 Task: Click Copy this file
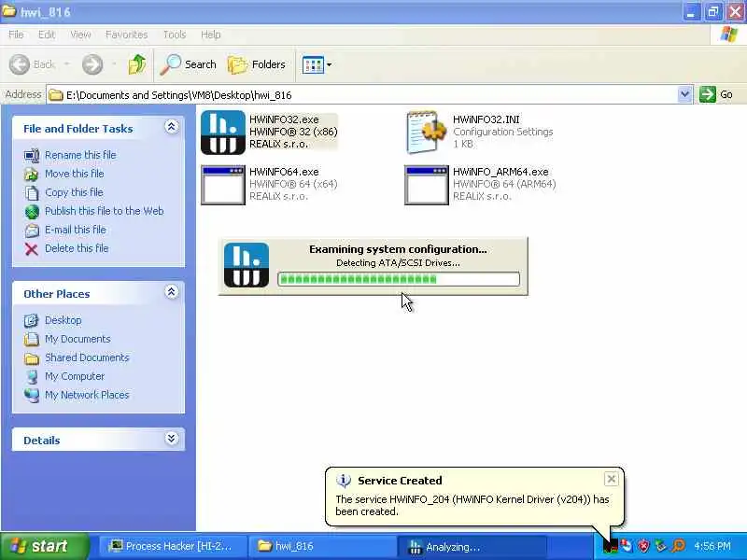(x=74, y=192)
